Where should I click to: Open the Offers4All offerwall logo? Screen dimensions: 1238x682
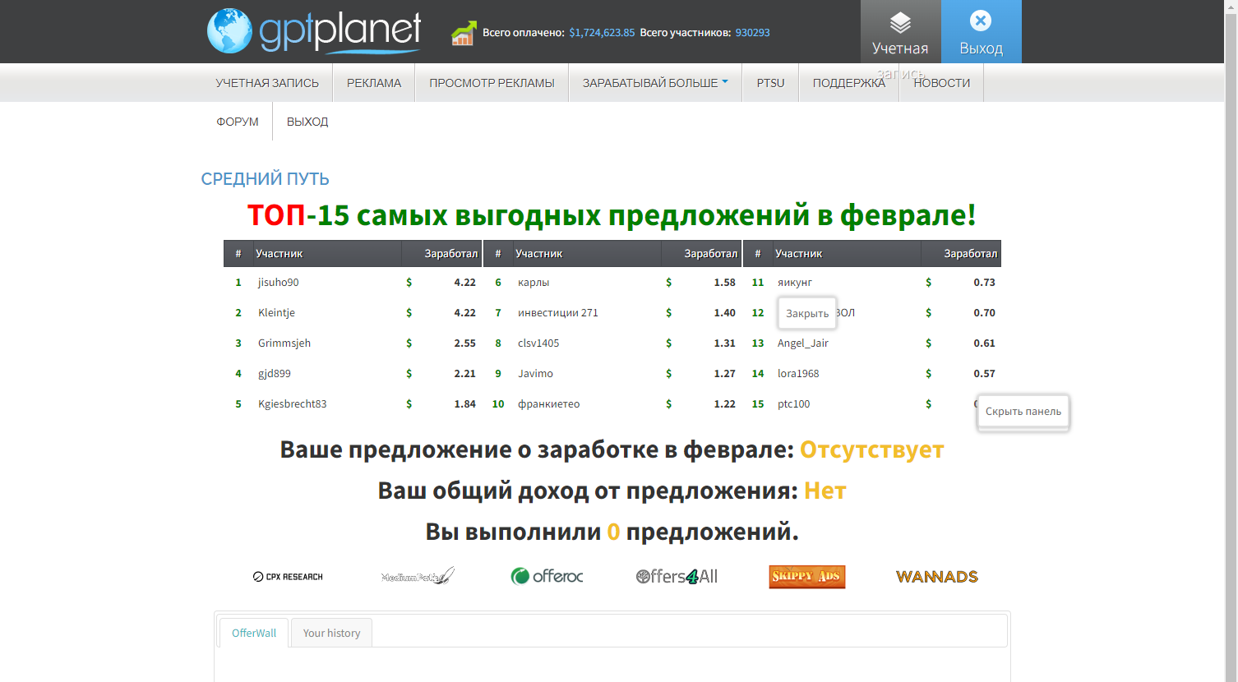coord(677,577)
